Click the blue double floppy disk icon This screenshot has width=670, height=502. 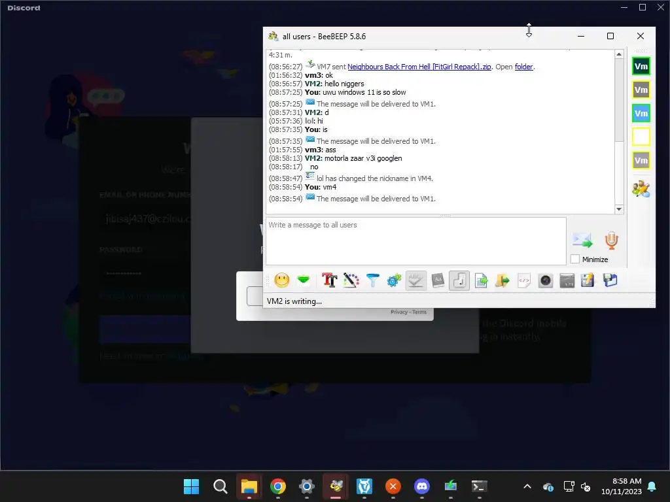tap(610, 280)
